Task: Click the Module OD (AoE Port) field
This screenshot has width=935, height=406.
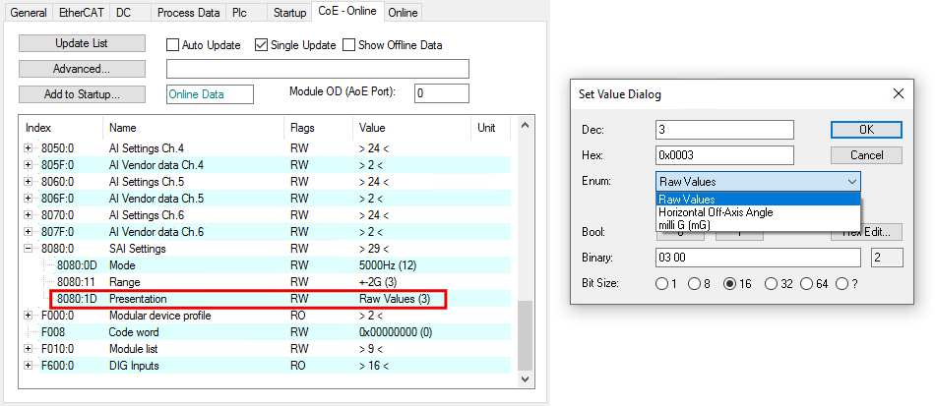Action: tap(441, 93)
